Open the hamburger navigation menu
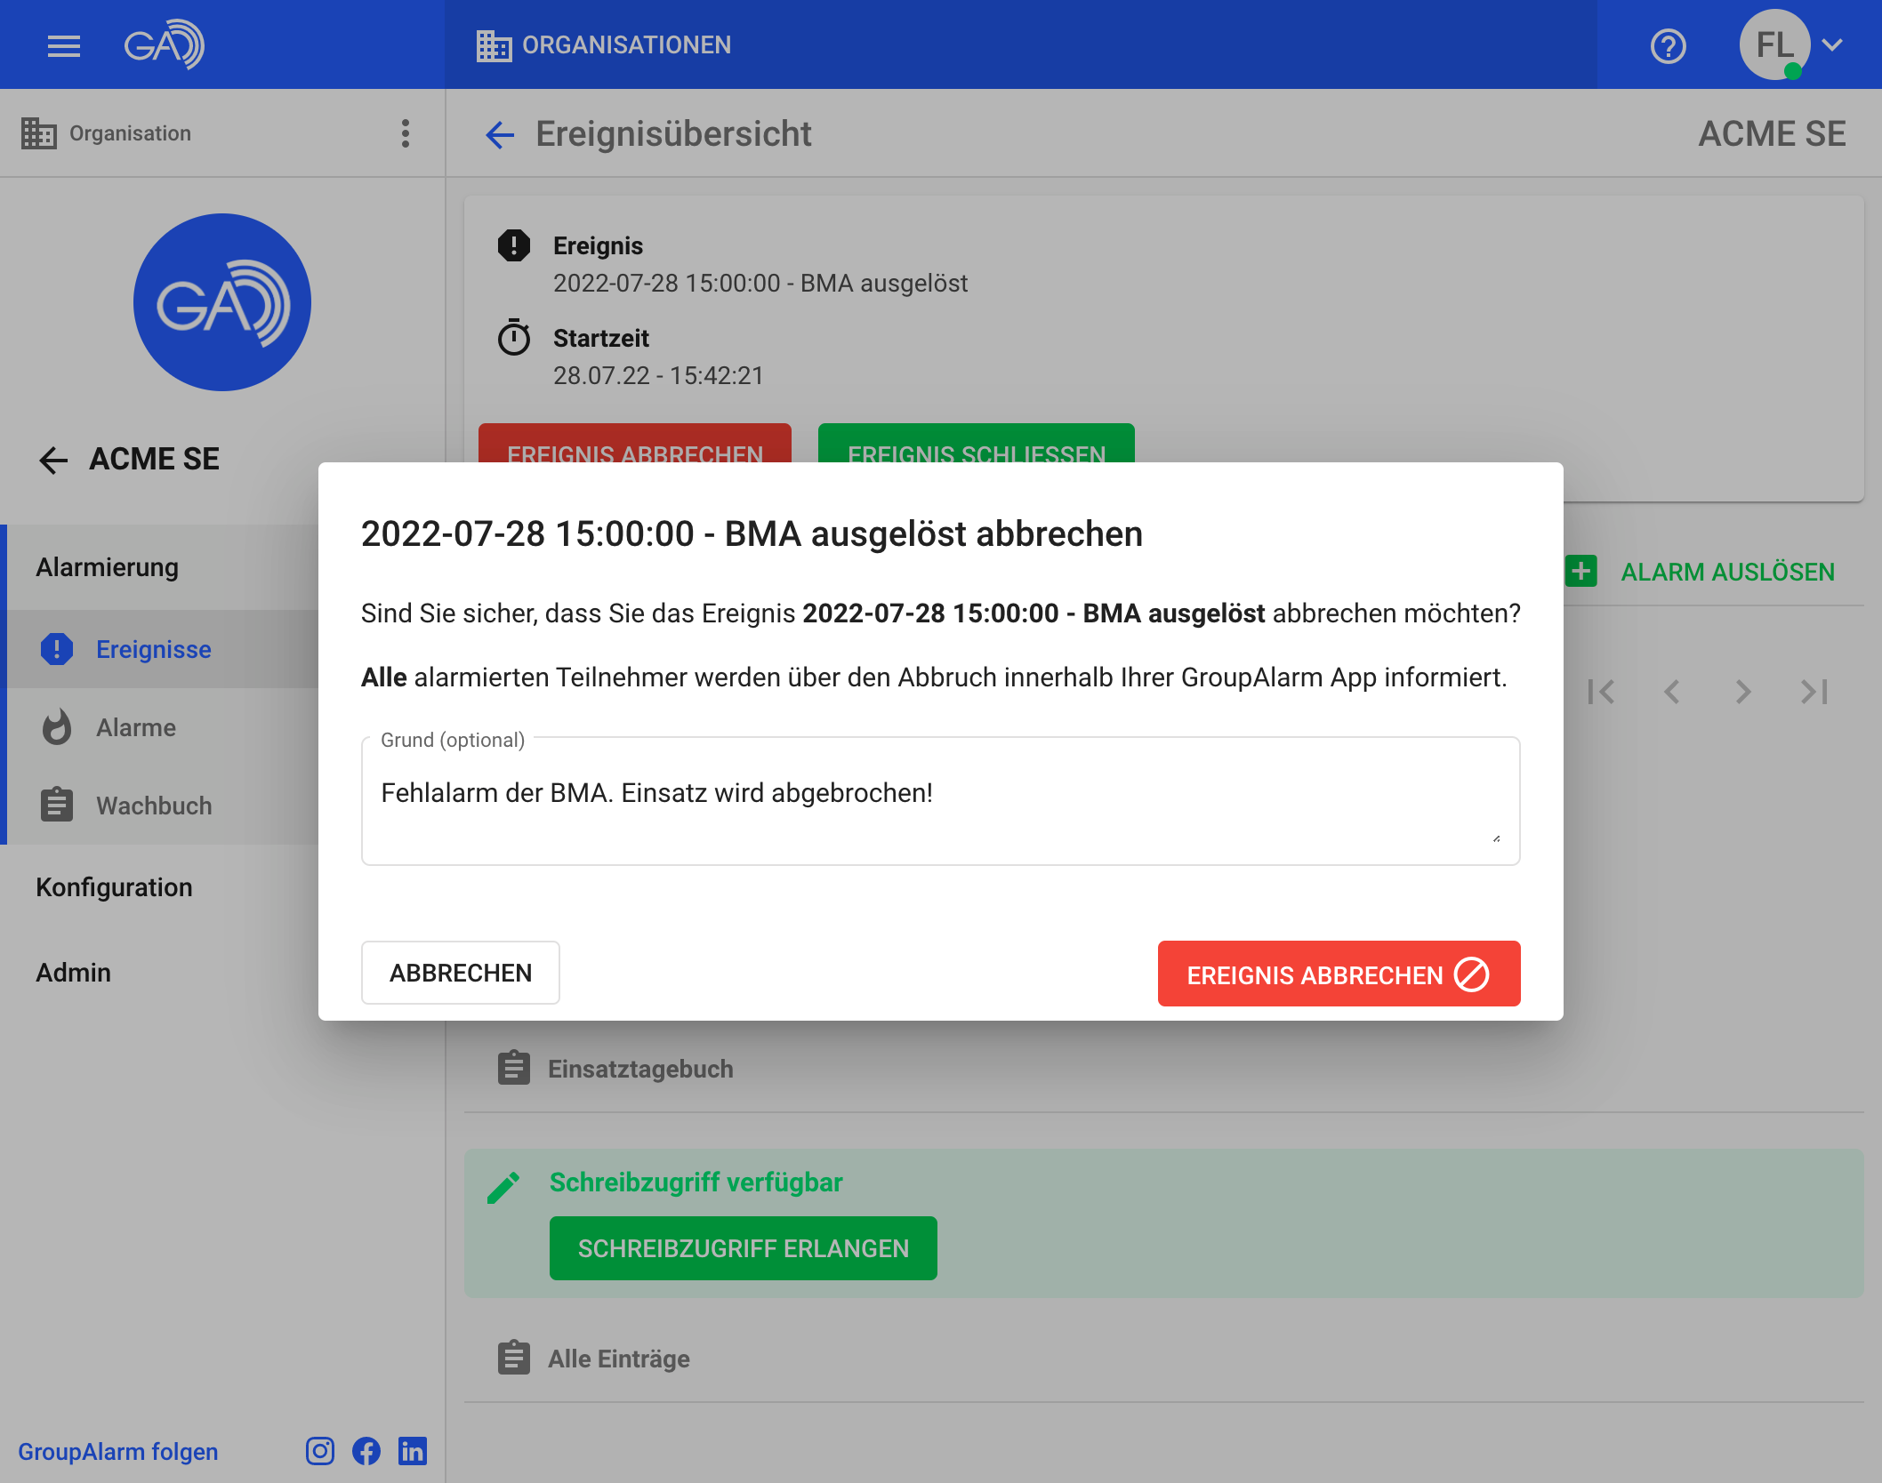The image size is (1882, 1483). point(63,45)
